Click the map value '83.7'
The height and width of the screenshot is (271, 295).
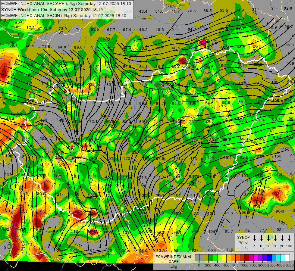(229, 232)
